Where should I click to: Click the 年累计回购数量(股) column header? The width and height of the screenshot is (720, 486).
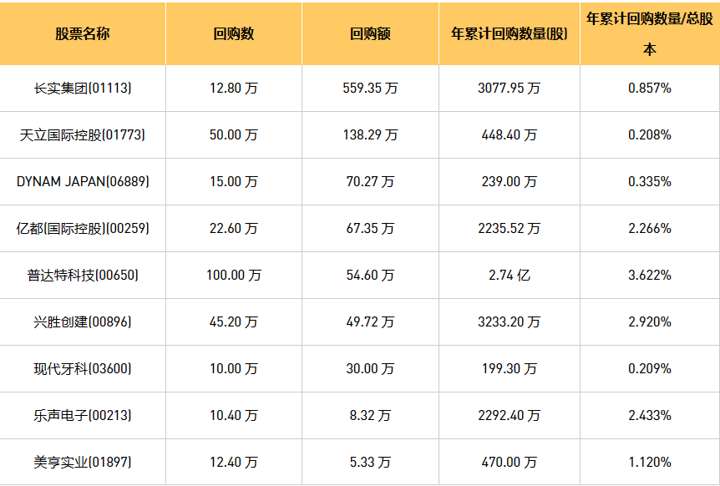(509, 34)
